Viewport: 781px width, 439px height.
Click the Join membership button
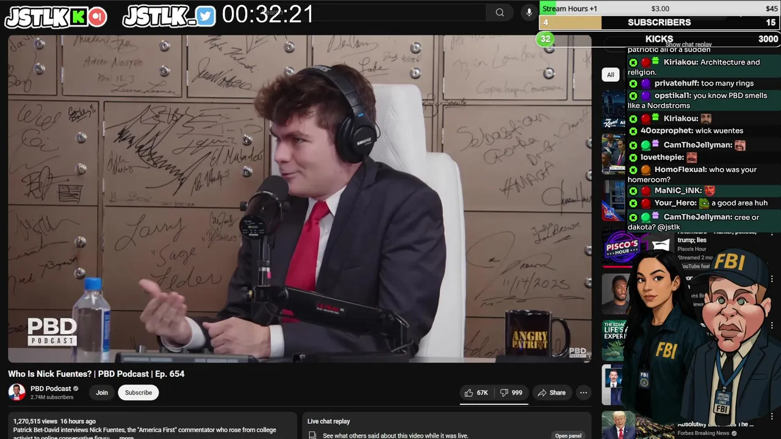[102, 393]
